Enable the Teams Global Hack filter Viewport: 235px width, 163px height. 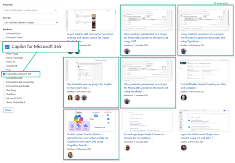pyautogui.click(x=4, y=103)
